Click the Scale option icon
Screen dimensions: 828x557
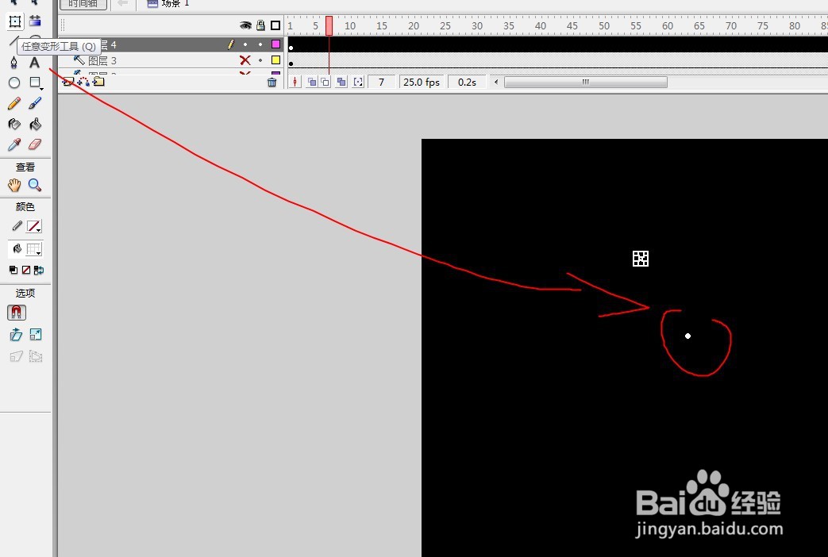click(x=36, y=334)
